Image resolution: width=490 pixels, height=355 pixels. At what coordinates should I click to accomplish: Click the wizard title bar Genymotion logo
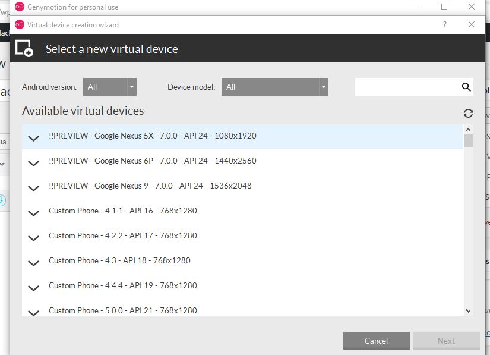20,24
